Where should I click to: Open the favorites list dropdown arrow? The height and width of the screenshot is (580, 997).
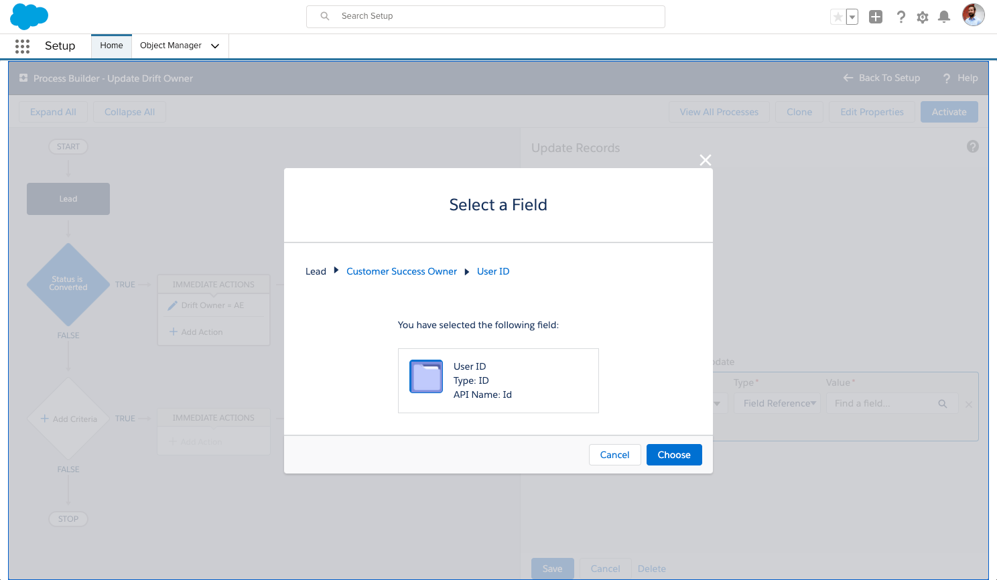click(x=852, y=17)
